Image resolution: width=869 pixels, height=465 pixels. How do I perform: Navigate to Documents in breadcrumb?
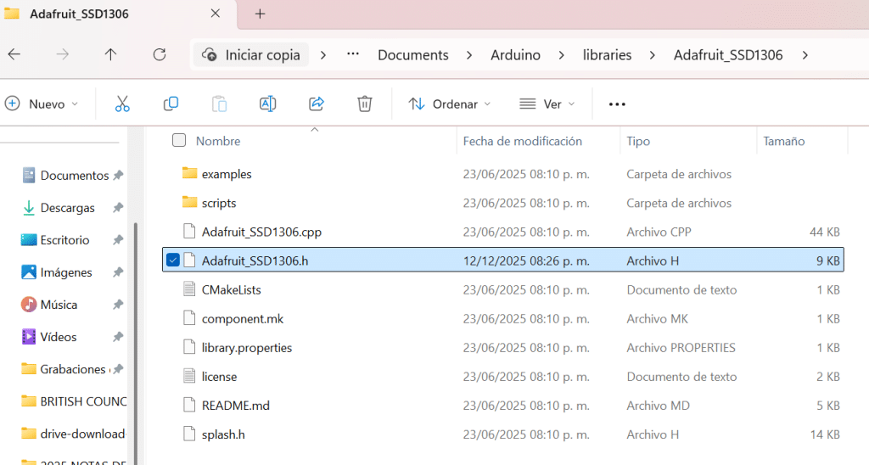point(413,55)
